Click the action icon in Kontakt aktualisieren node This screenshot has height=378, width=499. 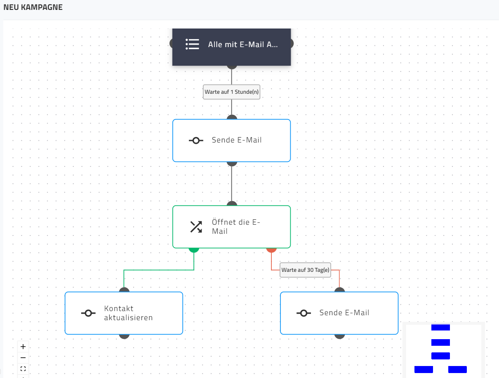(x=88, y=313)
